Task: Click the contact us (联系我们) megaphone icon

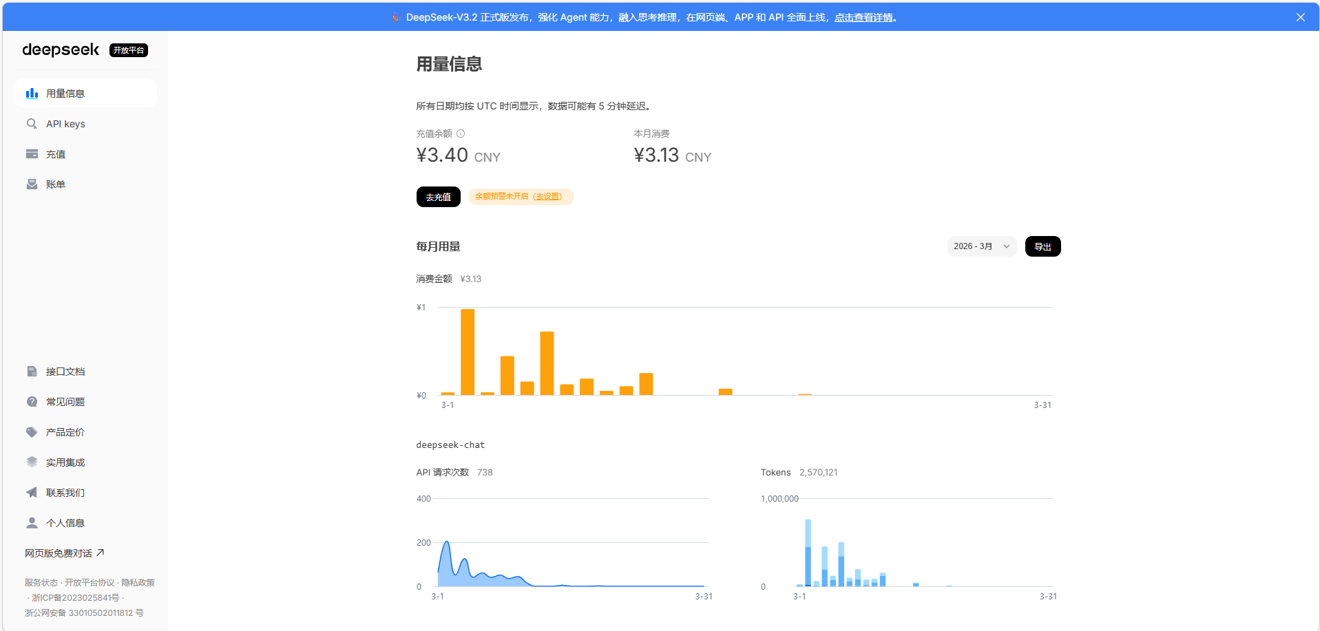Action: click(x=32, y=493)
